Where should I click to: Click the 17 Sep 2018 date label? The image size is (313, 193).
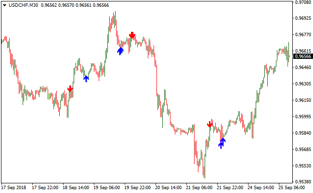point(13,188)
